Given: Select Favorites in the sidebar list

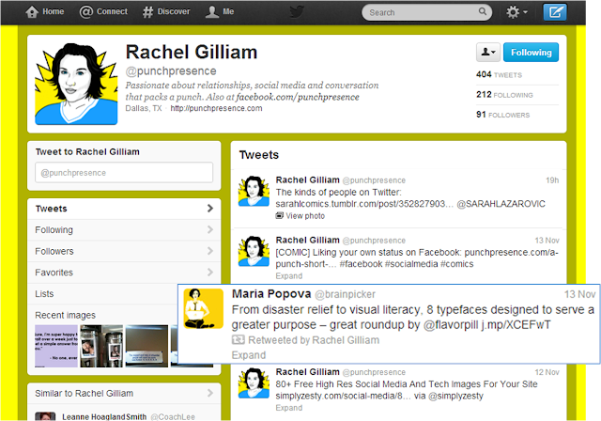Looking at the screenshot, I should [x=124, y=273].
